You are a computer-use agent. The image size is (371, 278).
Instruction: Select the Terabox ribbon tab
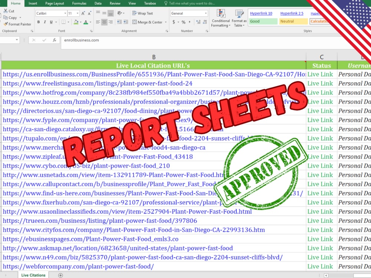pyautogui.click(x=150, y=3)
